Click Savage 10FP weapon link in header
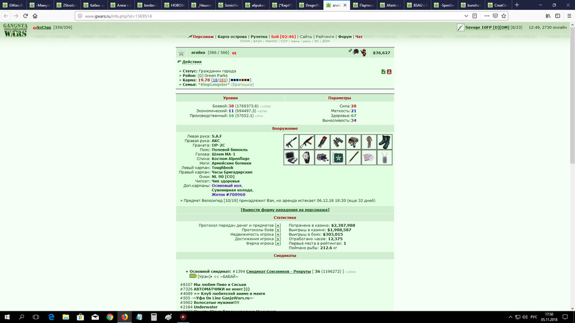This screenshot has width=575, height=323. tap(487, 27)
